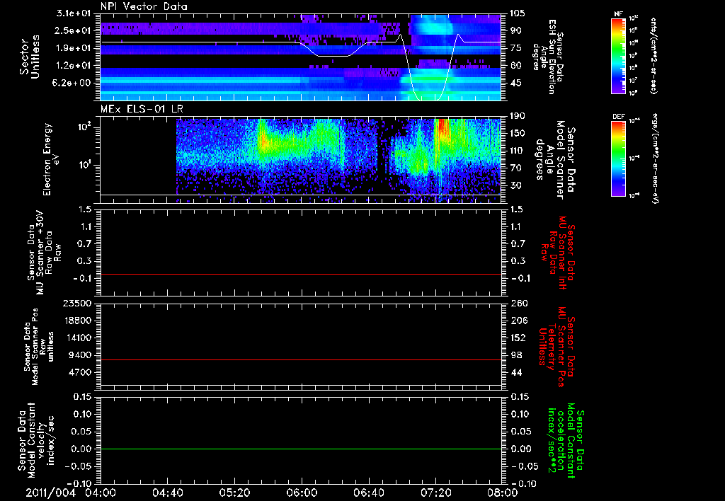
Task: Click the "06:40" time axis label
Action: [368, 493]
